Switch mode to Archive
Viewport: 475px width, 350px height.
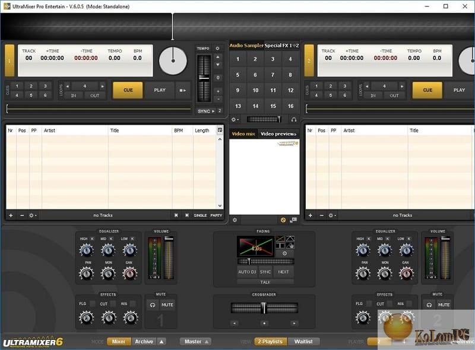pos(144,342)
